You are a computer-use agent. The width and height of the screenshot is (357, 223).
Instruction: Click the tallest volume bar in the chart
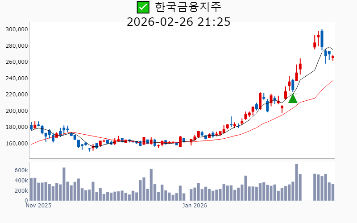pyautogui.click(x=296, y=182)
